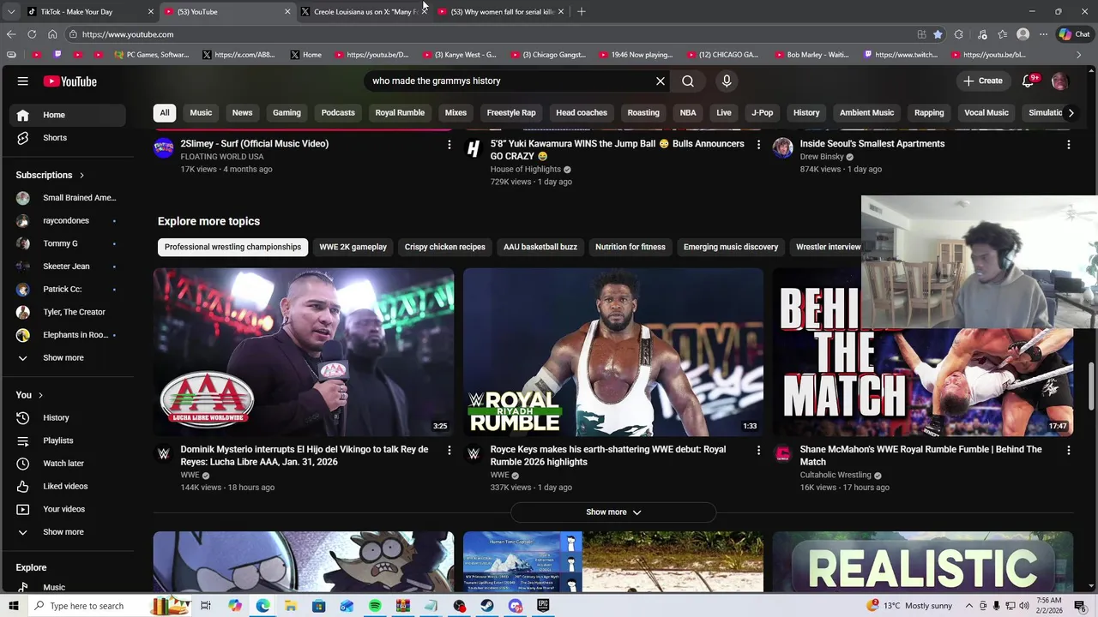Click the browser address bar URL
Viewport: 1098px width, 617px height.
pyautogui.click(x=128, y=34)
